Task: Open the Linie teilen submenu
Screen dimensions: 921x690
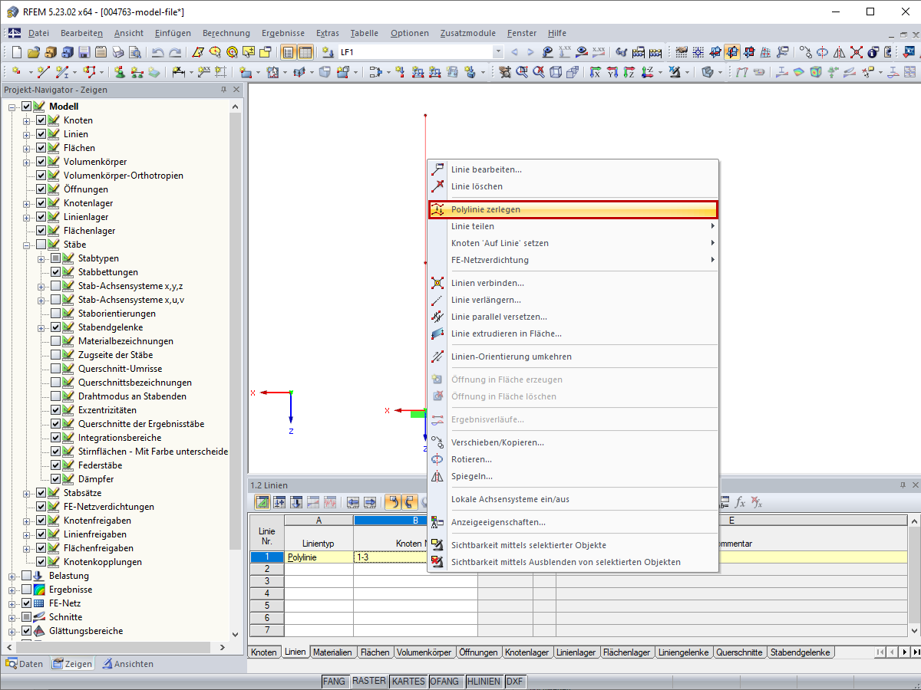Action: [x=573, y=226]
